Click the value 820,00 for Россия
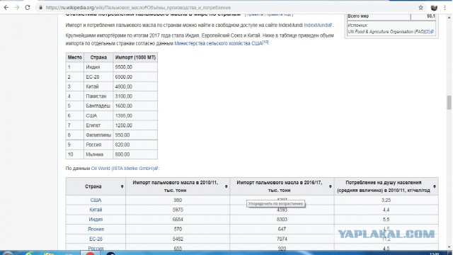The width and height of the screenshot is (453, 255). [x=122, y=144]
